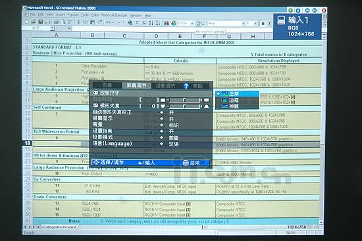Click the Print icon in toolbar
The height and width of the screenshot is (241, 362).
57,22
